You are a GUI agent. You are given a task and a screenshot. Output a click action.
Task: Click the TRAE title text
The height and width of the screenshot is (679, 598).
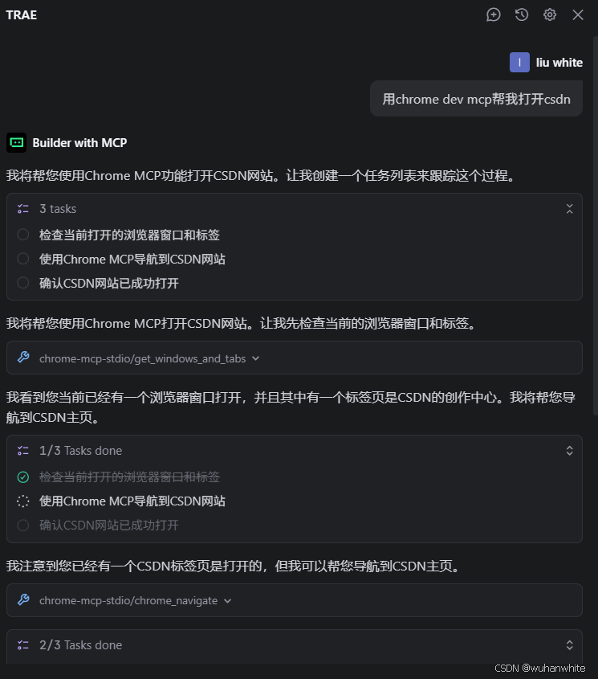(21, 15)
